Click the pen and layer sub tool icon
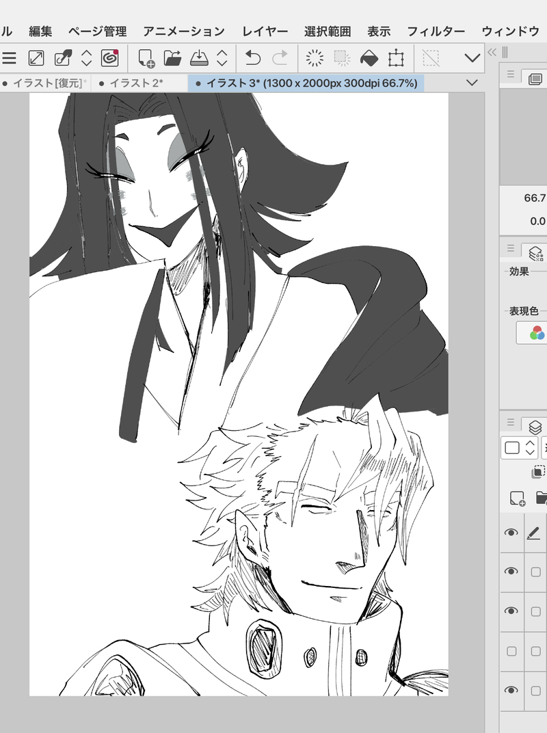 point(63,58)
